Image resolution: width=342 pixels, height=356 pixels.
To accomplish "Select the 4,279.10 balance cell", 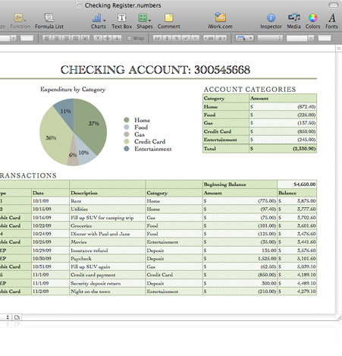I will point(297,291).
